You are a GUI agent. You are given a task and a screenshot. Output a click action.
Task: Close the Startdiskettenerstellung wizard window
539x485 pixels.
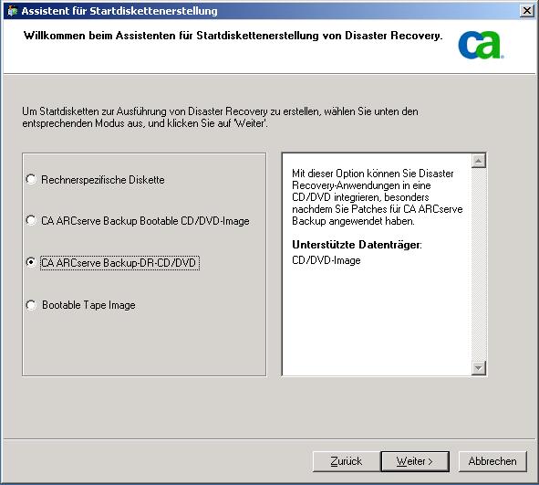(x=527, y=11)
